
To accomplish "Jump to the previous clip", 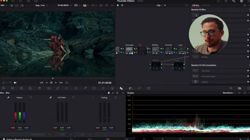I will 41,83.
